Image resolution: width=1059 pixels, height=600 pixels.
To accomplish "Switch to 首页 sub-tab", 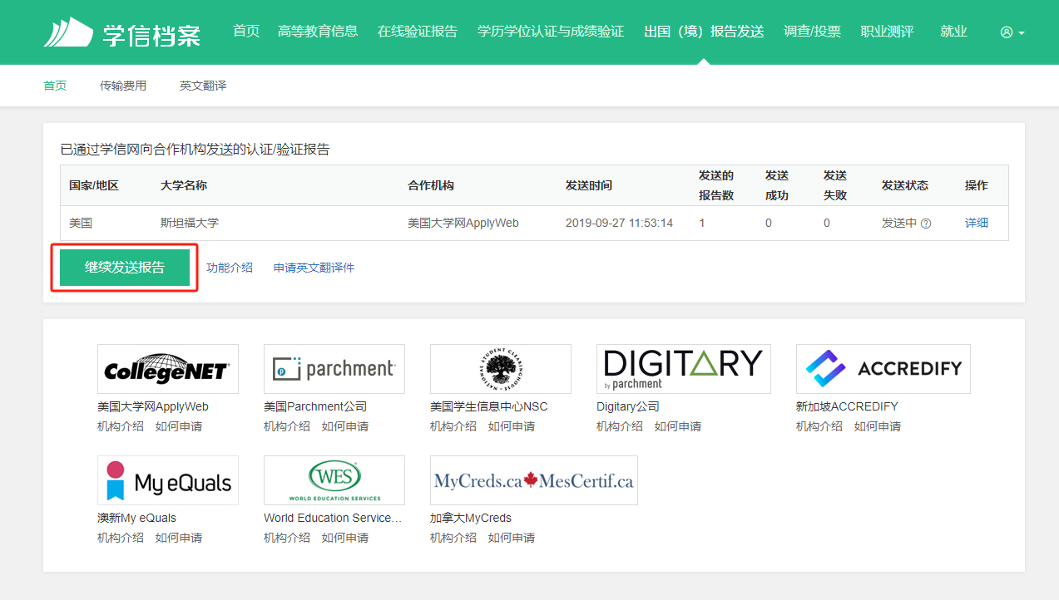I will pyautogui.click(x=55, y=86).
